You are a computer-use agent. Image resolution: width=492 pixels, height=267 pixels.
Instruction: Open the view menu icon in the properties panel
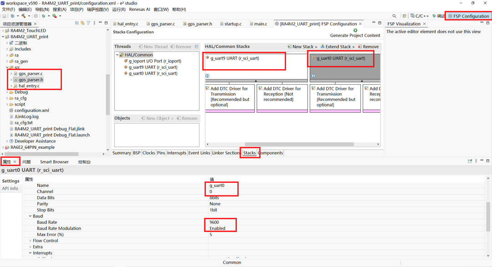(476, 161)
